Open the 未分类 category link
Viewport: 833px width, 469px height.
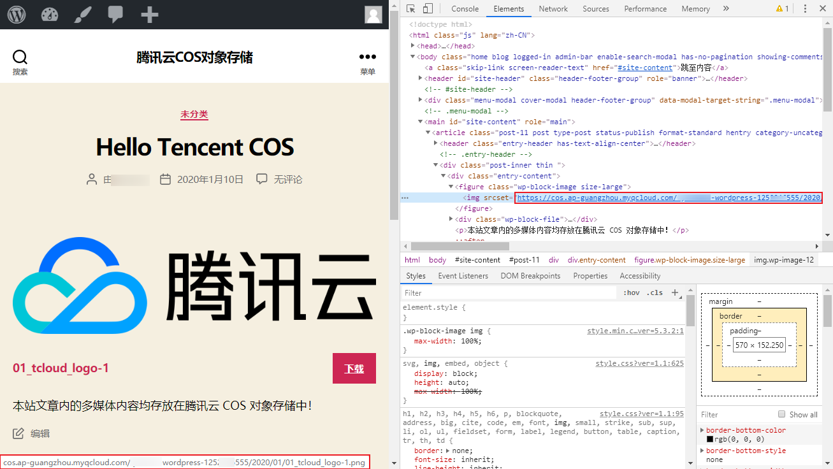pyautogui.click(x=194, y=115)
